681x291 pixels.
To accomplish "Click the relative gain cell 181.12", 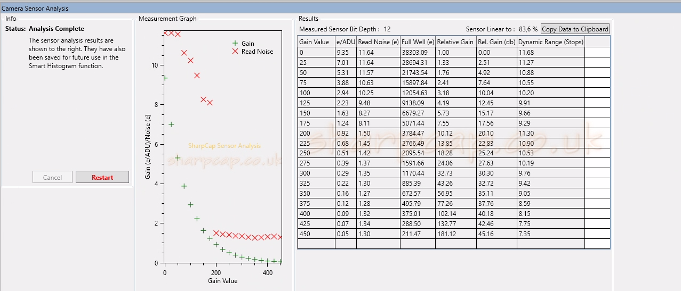I will coord(456,234).
